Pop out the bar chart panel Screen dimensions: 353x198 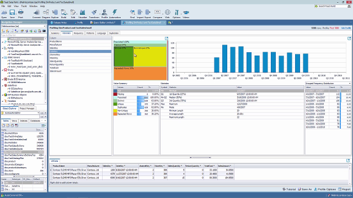tap(349, 38)
